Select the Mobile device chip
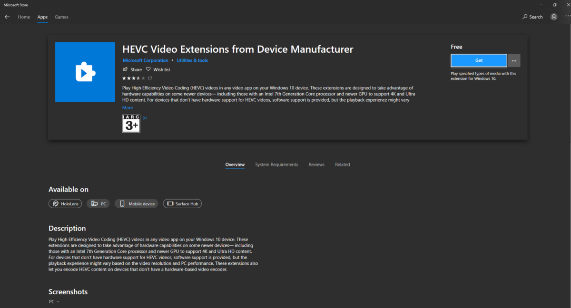 pos(137,203)
